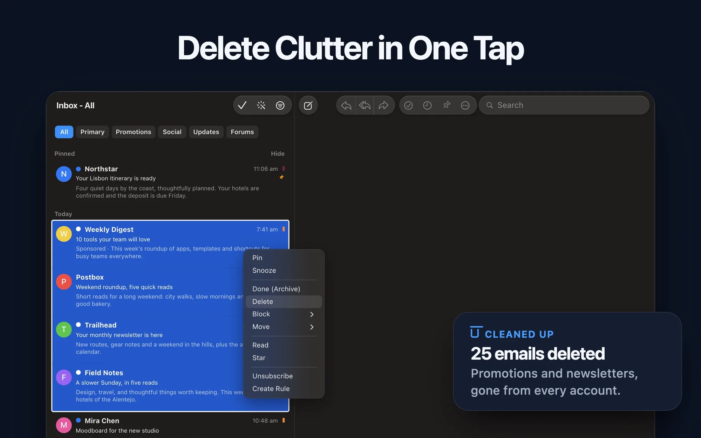This screenshot has height=438, width=701.
Task: Open the more options ellipsis icon
Action: point(465,105)
